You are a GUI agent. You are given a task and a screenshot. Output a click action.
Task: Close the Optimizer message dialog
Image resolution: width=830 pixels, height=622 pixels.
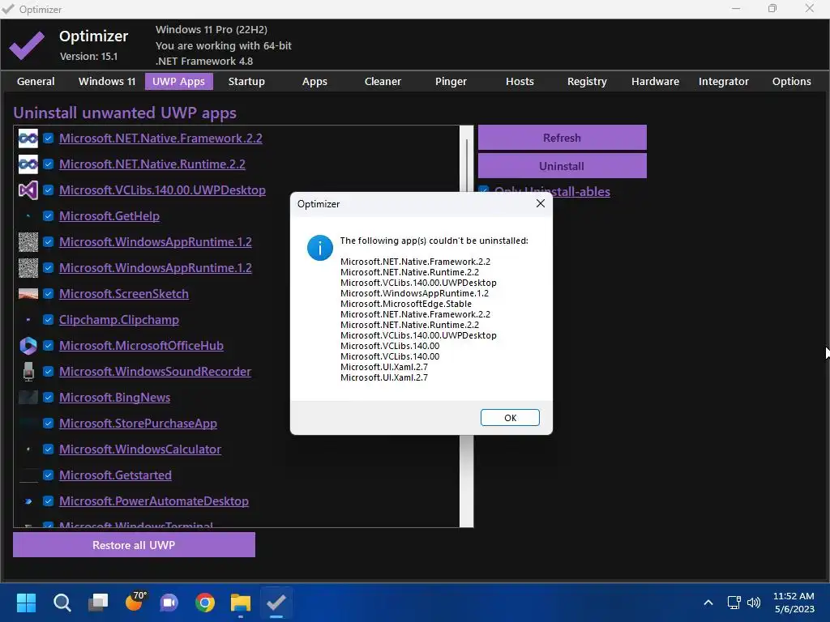[540, 203]
